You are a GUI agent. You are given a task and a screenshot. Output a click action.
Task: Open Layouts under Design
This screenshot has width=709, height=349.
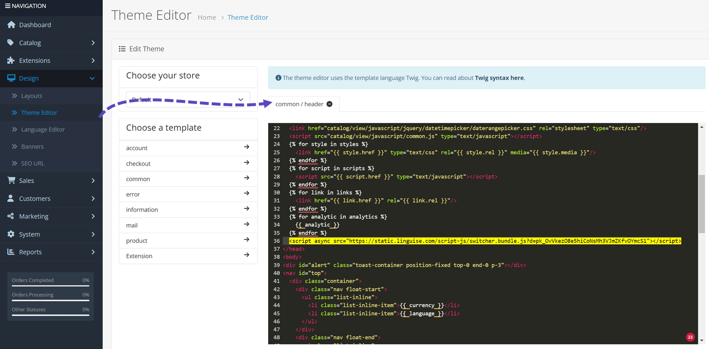[32, 96]
